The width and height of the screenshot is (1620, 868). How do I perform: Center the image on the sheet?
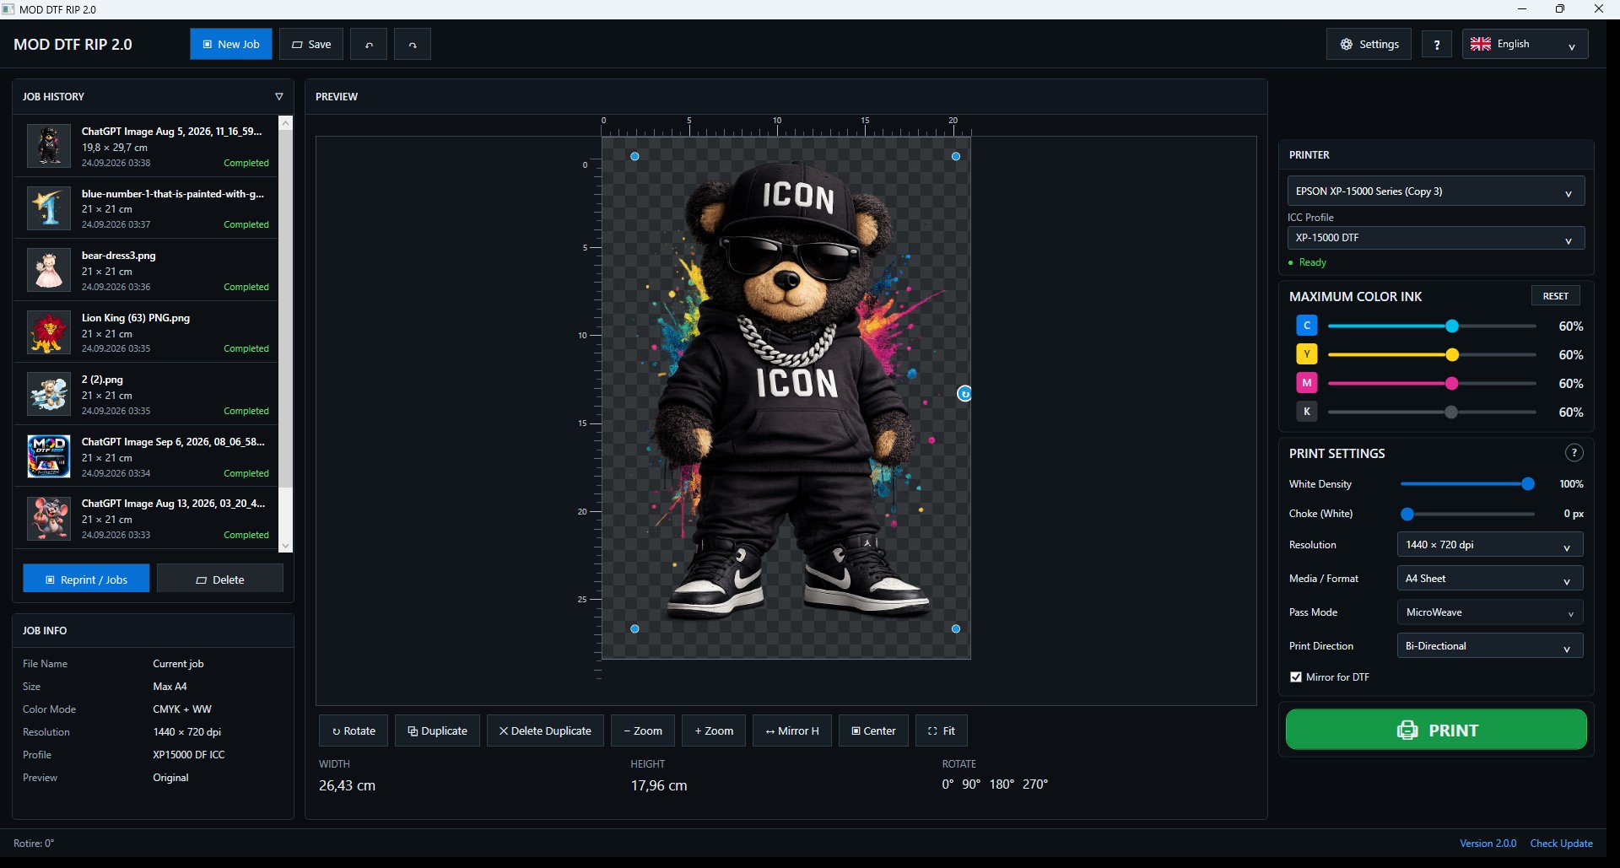point(873,731)
